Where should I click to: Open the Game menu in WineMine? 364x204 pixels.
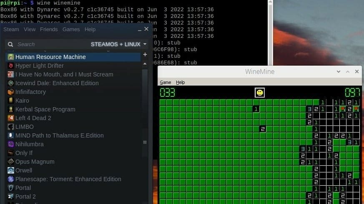pos(166,82)
